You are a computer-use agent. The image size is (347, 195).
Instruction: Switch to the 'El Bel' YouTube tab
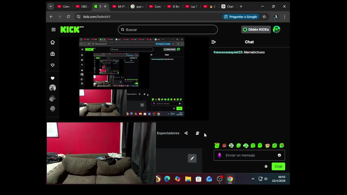[x=174, y=6]
